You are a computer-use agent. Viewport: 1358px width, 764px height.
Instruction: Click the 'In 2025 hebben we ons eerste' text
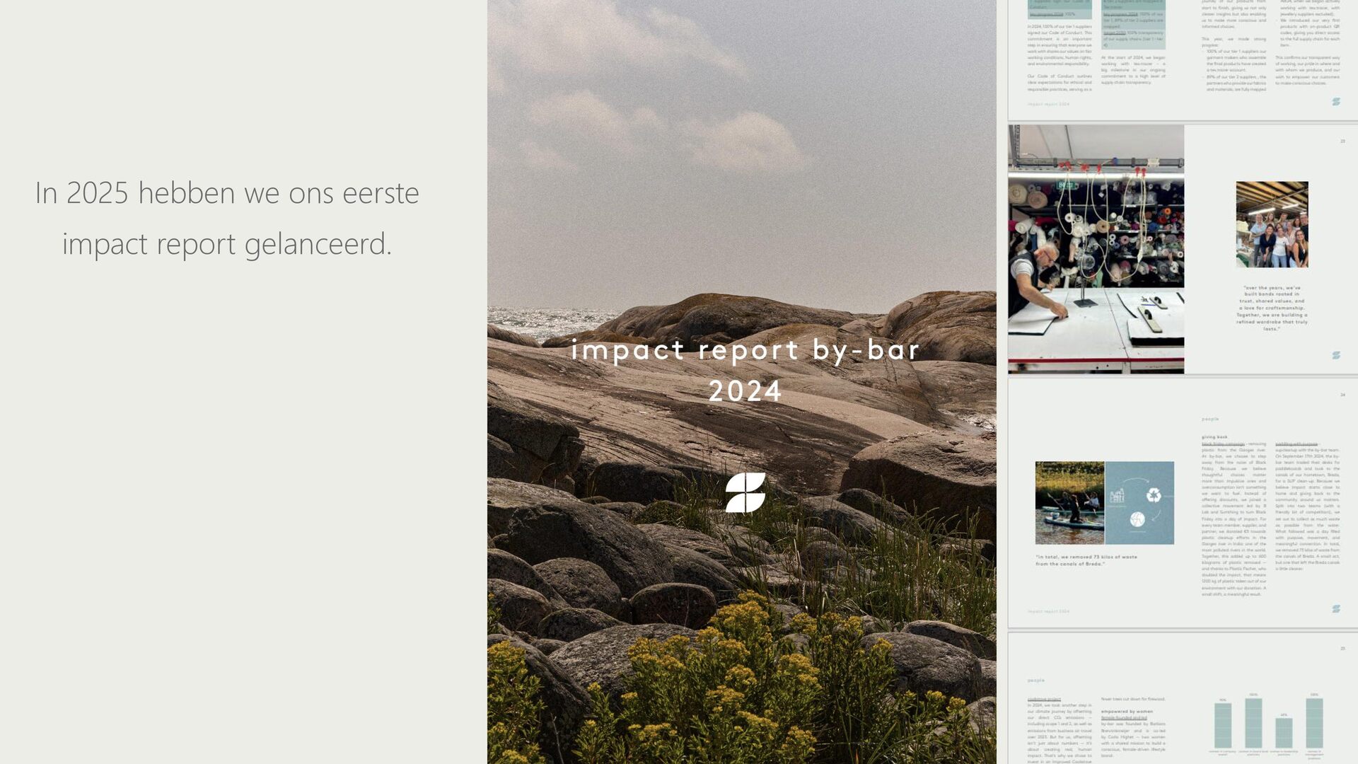[227, 192]
